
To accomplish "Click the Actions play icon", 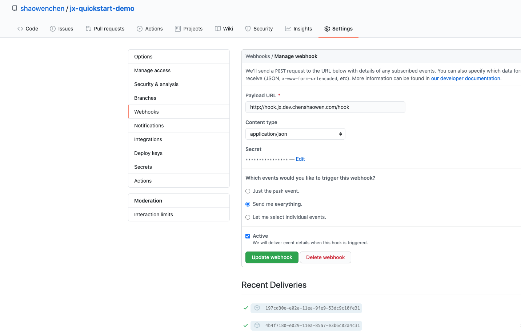I will (x=140, y=29).
